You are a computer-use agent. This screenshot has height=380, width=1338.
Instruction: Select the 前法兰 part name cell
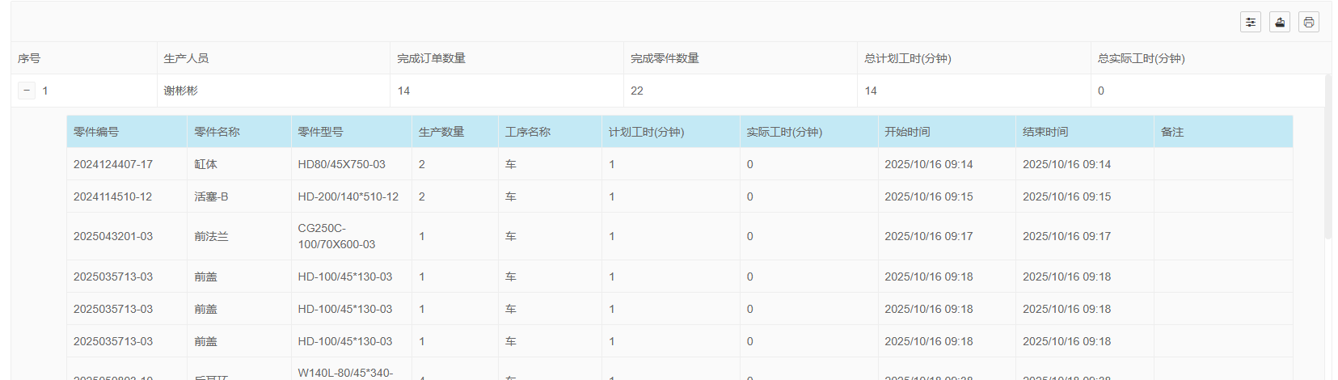tap(211, 236)
